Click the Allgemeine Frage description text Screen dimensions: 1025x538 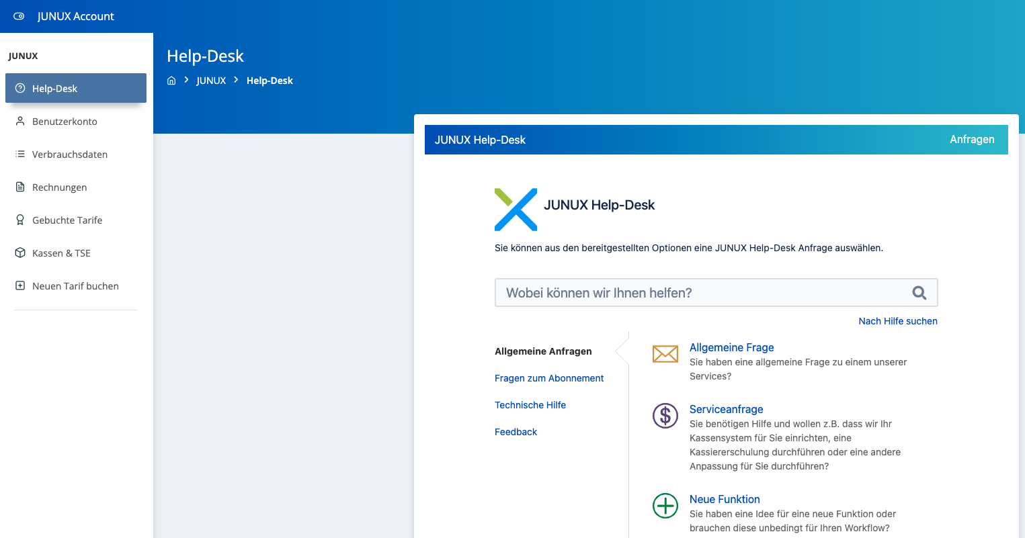[798, 369]
